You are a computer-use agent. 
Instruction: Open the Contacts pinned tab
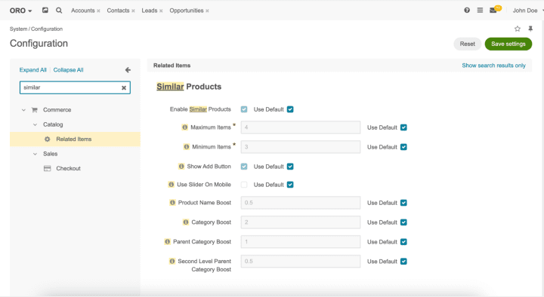point(118,11)
